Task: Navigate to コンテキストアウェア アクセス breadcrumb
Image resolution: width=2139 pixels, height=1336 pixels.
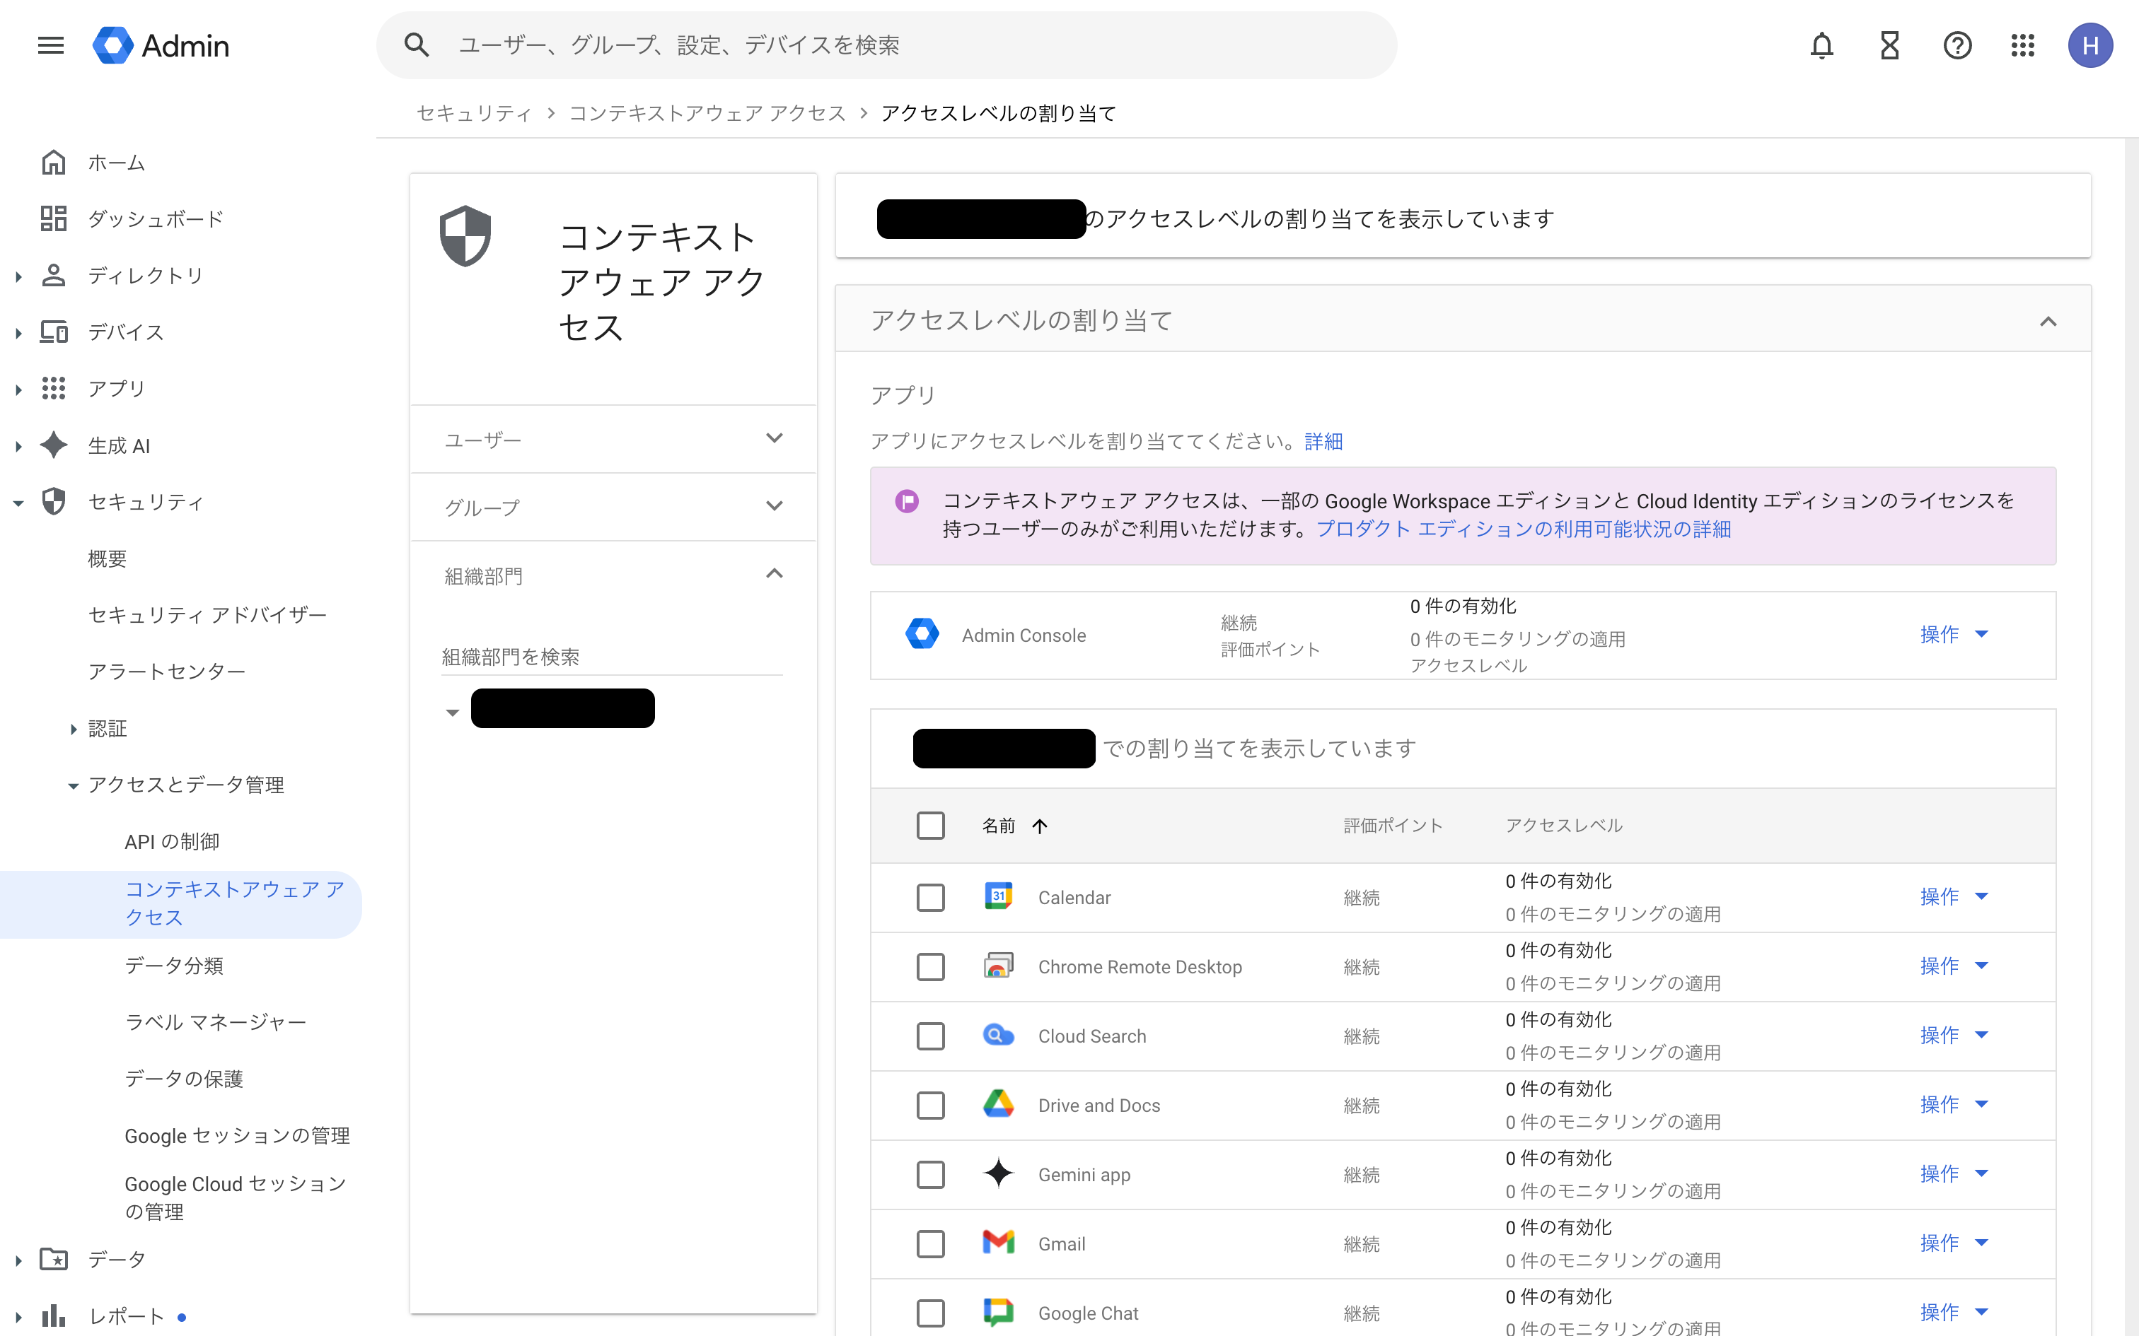Action: pos(707,112)
